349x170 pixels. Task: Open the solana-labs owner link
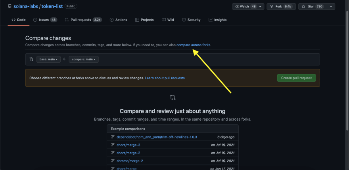[x=26, y=6]
